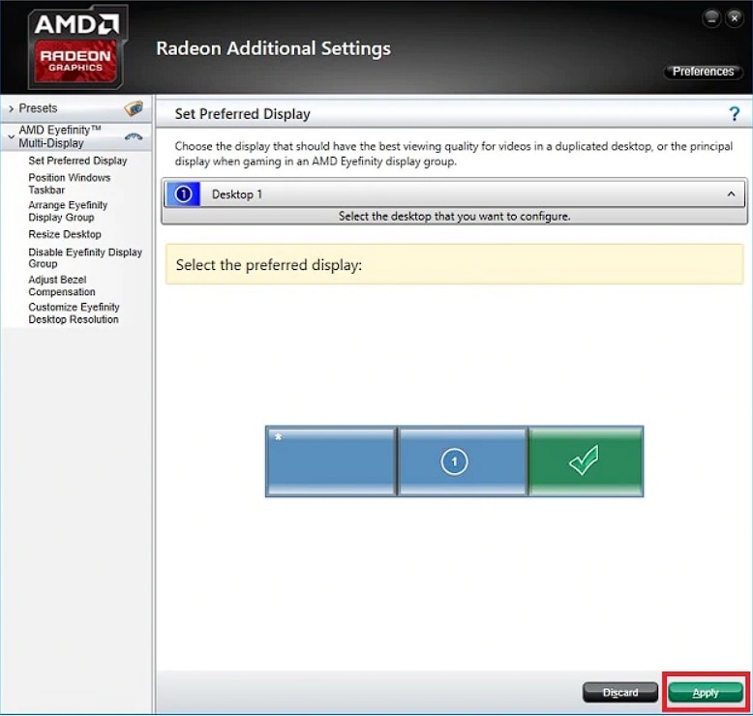The image size is (753, 716).
Task: Select the middle display tile numbered 1
Action: [463, 462]
